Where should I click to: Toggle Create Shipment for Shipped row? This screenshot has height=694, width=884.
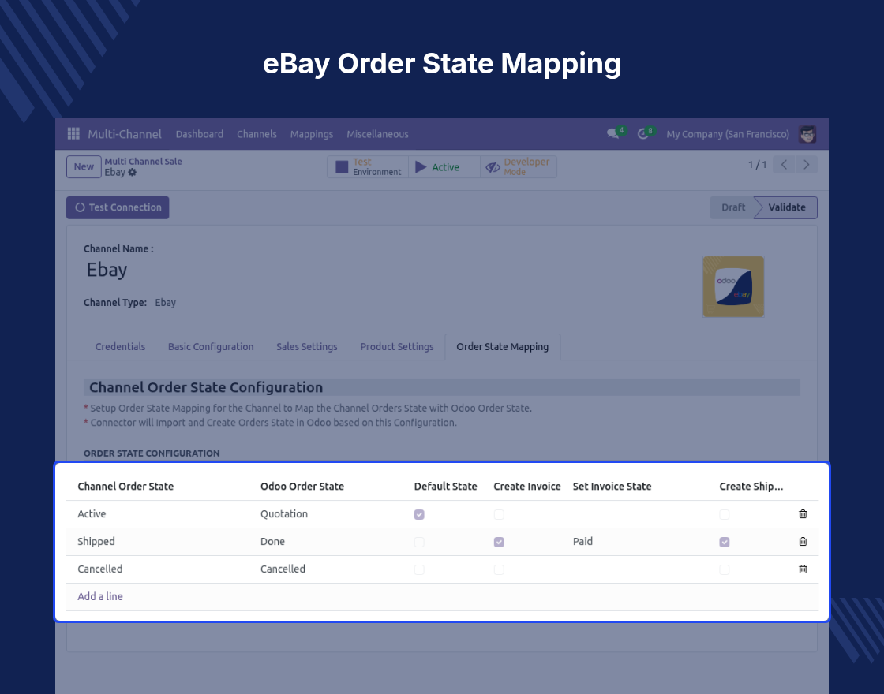pos(725,542)
